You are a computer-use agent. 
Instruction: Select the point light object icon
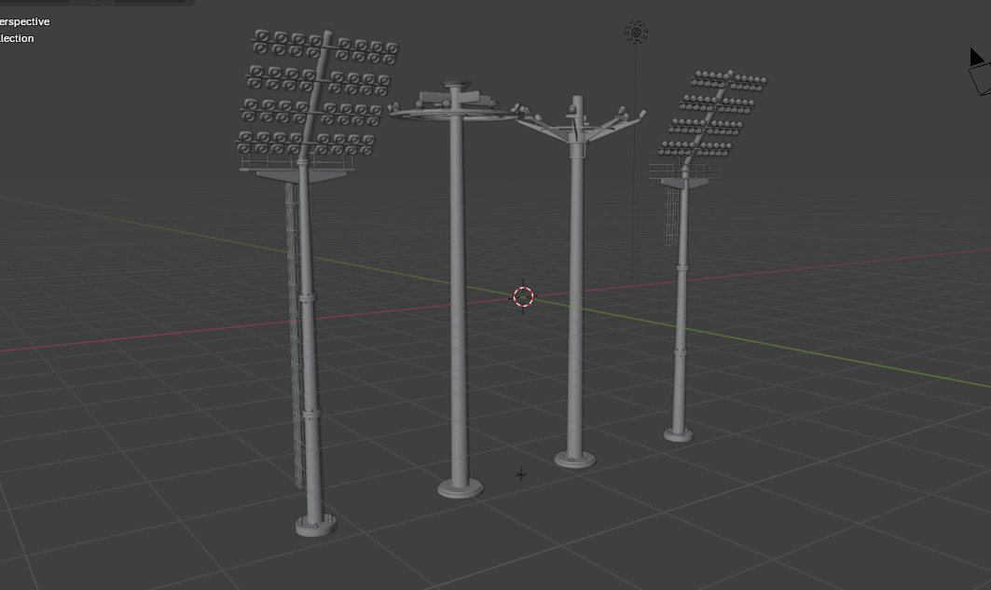click(636, 33)
